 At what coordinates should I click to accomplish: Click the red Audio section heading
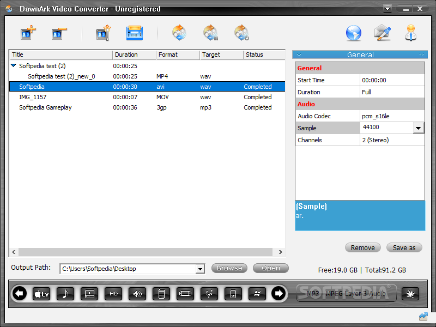coord(306,104)
